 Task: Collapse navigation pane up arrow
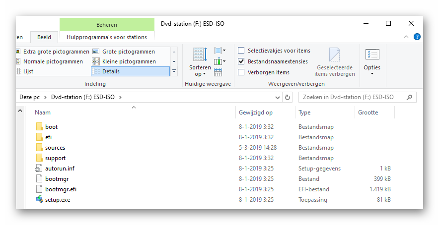pyautogui.click(x=20, y=111)
